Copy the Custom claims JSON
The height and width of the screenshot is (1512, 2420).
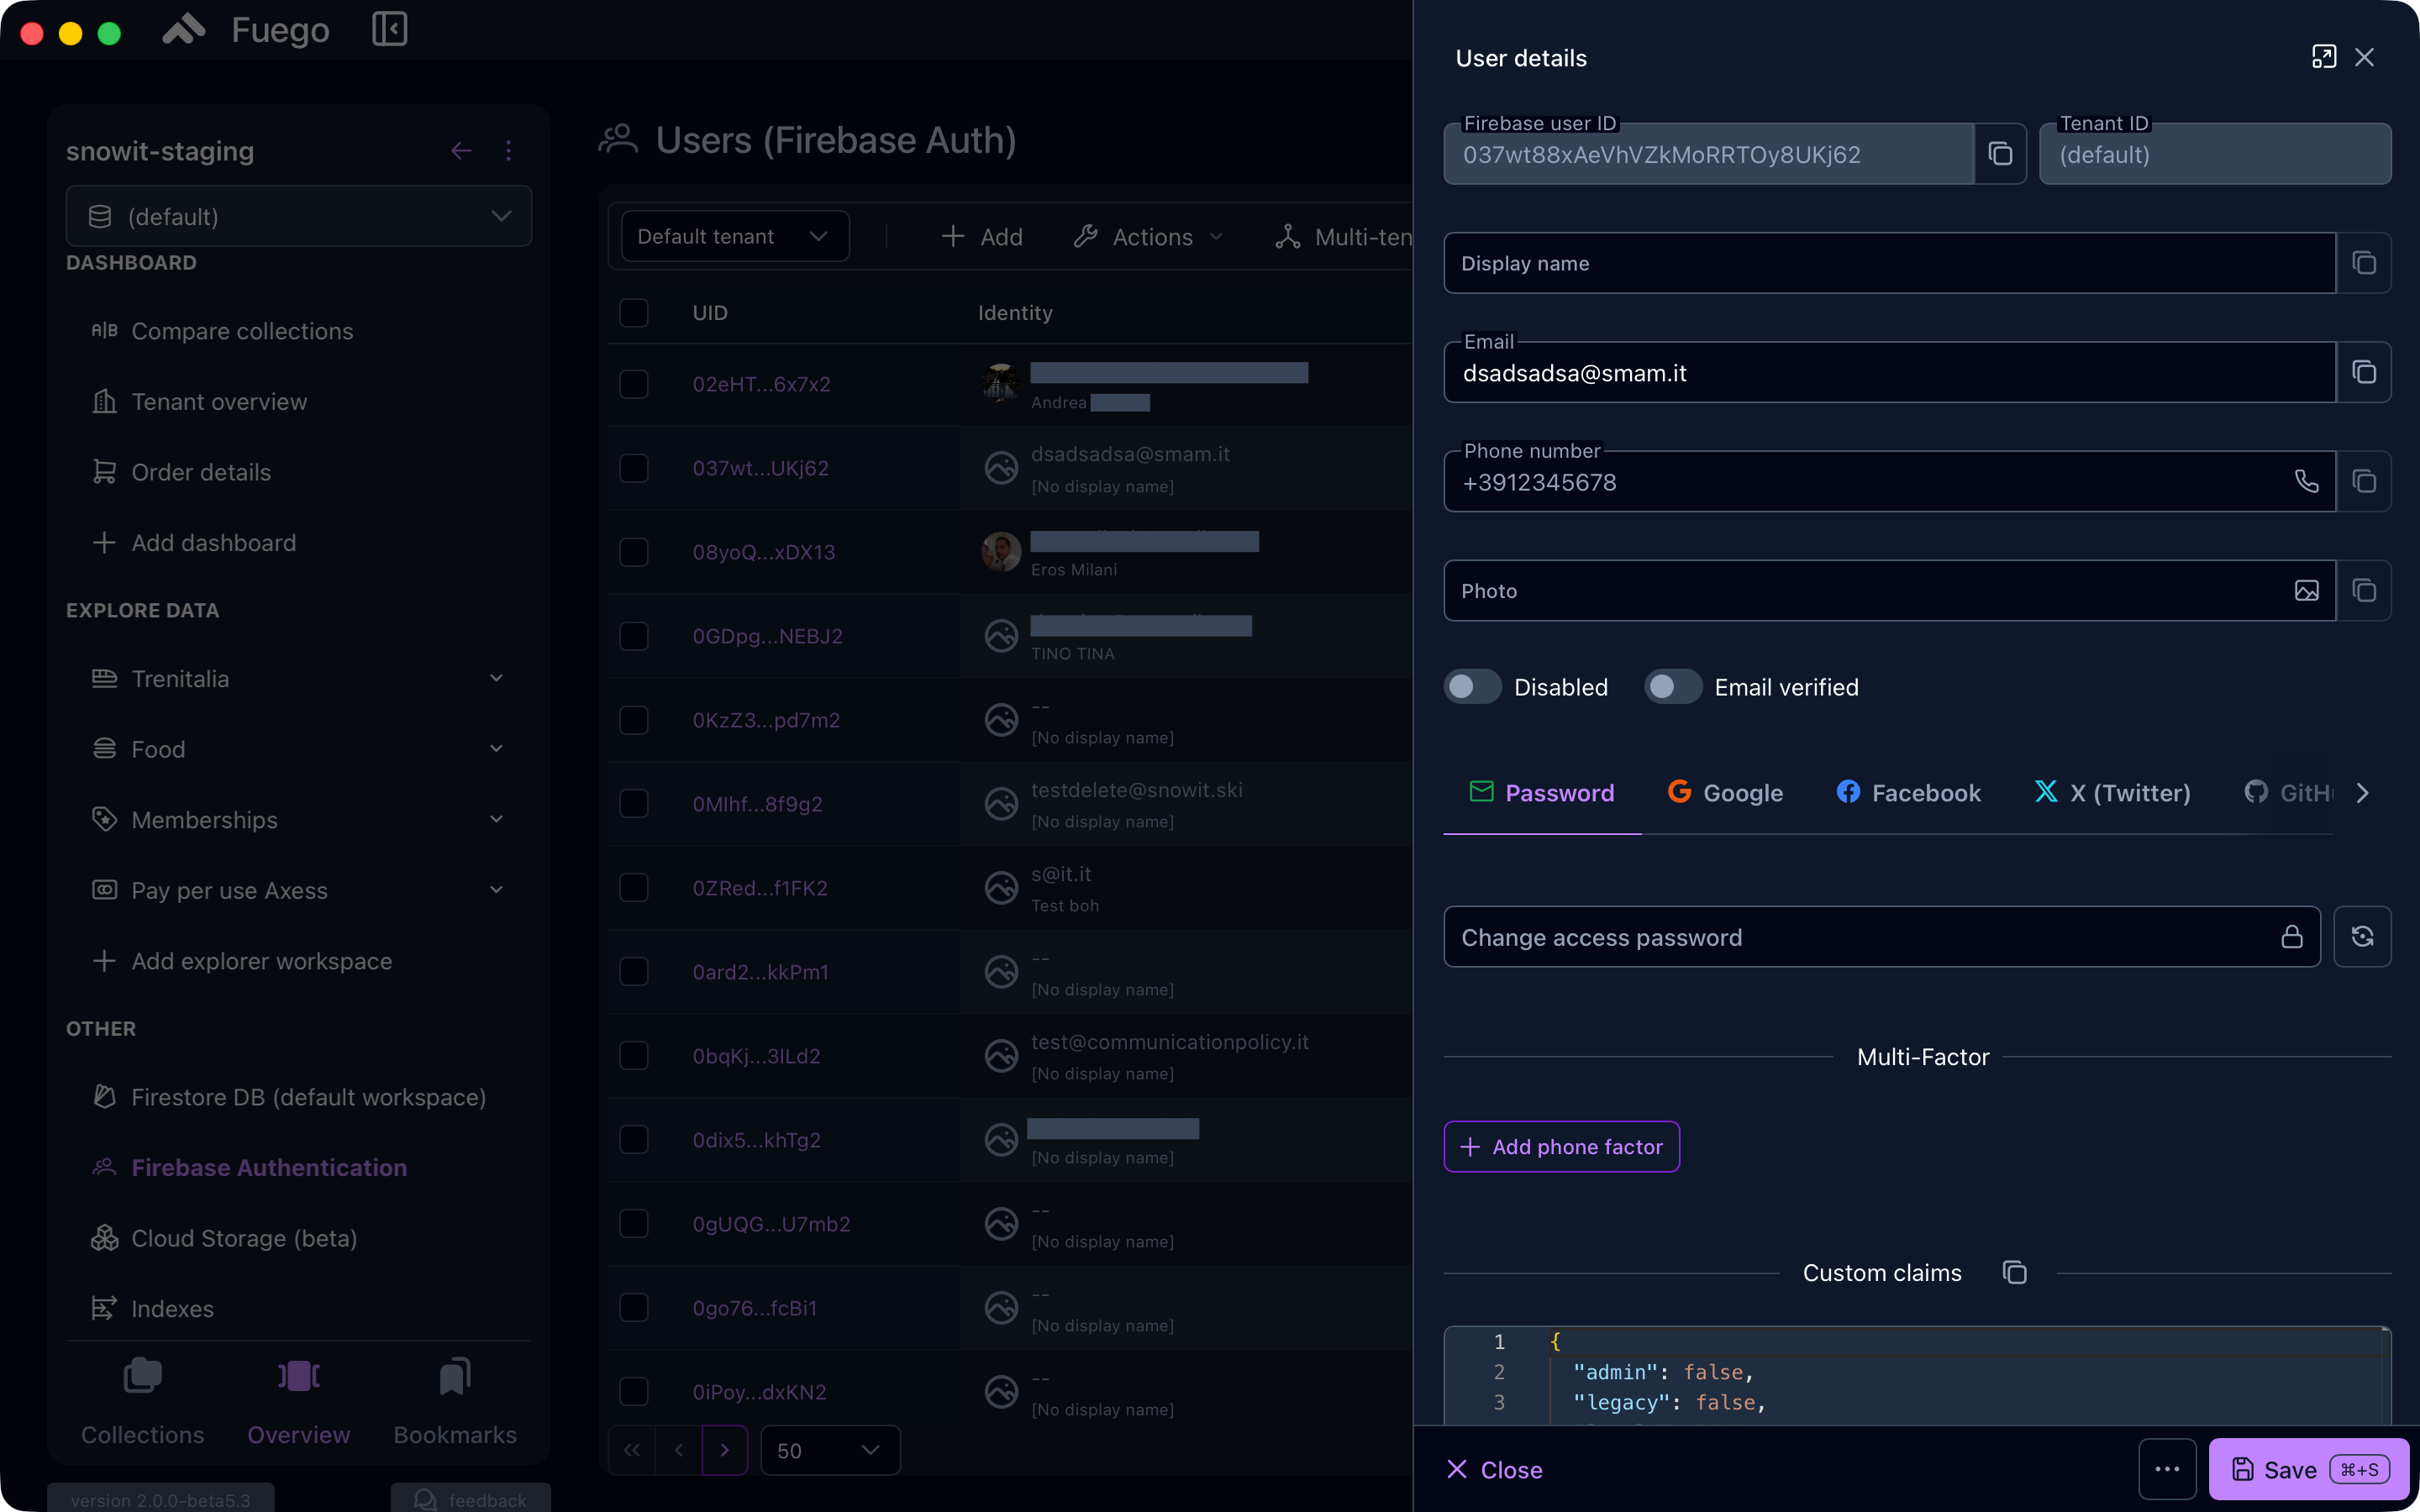2014,1272
